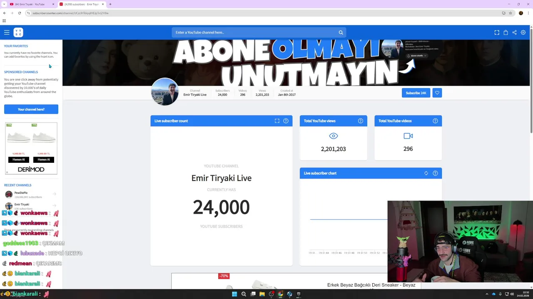533x299 pixels.
Task: Click the 'Your channel here?' button
Action: [x=31, y=109]
